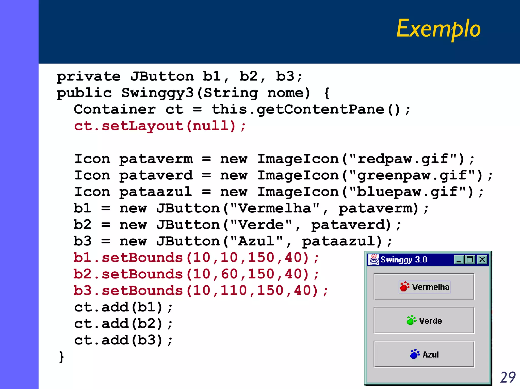Click the Verde button in Swinggy window
520x389 pixels.
tap(424, 320)
